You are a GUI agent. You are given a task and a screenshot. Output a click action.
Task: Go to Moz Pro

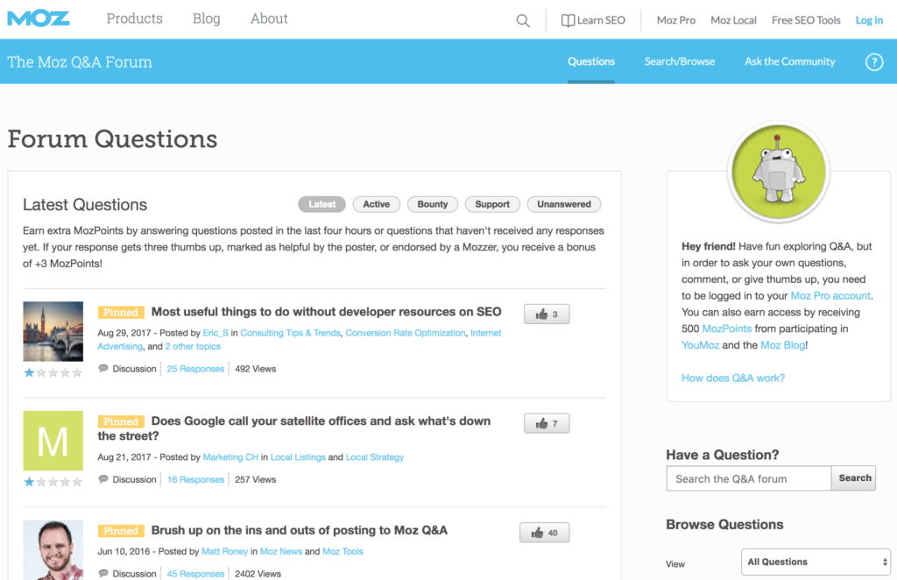(676, 21)
